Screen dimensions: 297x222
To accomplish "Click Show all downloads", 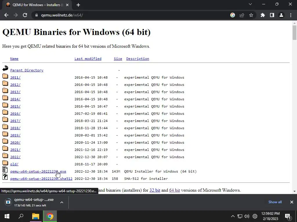I will (275, 202).
